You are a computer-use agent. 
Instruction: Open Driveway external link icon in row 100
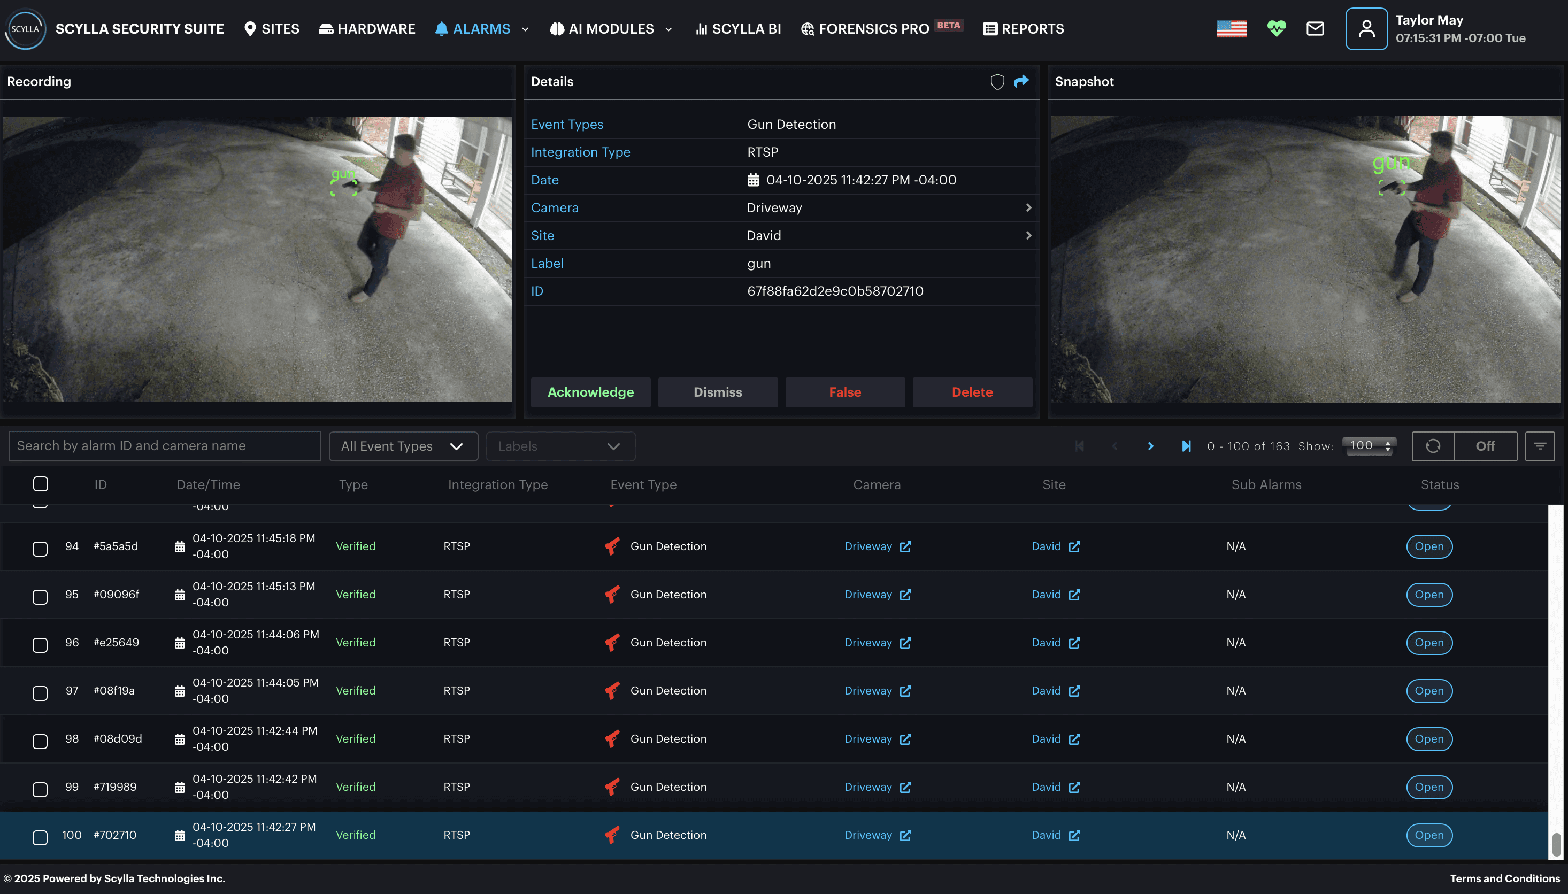click(x=905, y=835)
